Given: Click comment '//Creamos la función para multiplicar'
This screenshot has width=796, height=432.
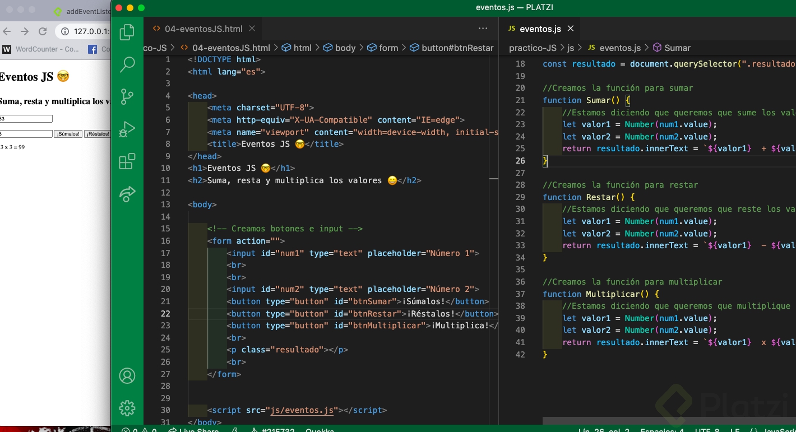Looking at the screenshot, I should [632, 282].
